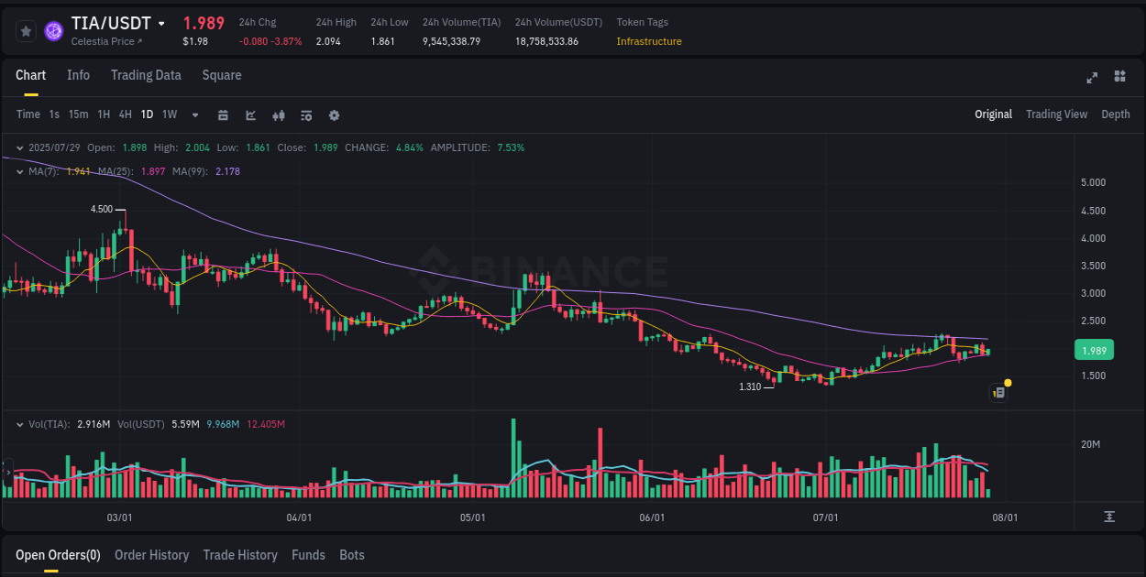Collapse the OHLC info row chevron
Screen dimensions: 1146x577
click(19, 147)
